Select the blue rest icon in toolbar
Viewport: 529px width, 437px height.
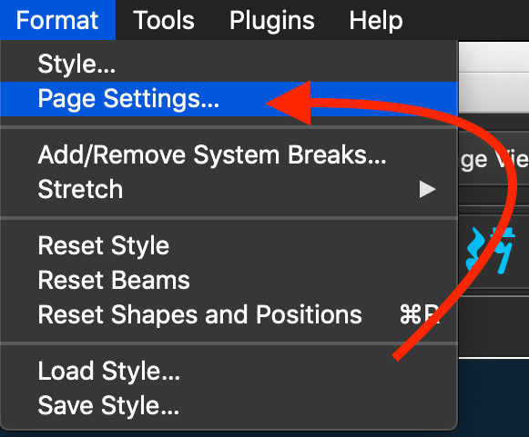491,250
